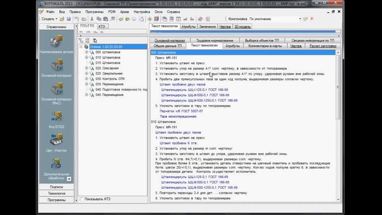Open the Программы menu
The width and height of the screenshot is (382, 215).
(x=94, y=12)
